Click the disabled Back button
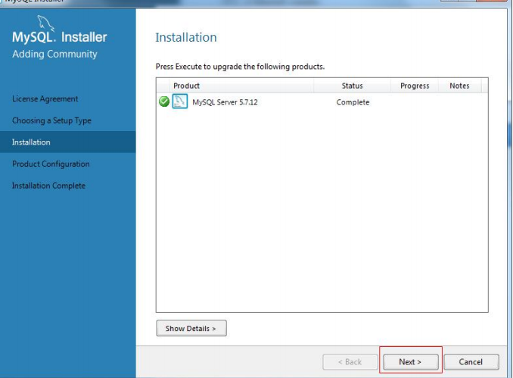Viewport: 513px width, 378px height. click(350, 361)
